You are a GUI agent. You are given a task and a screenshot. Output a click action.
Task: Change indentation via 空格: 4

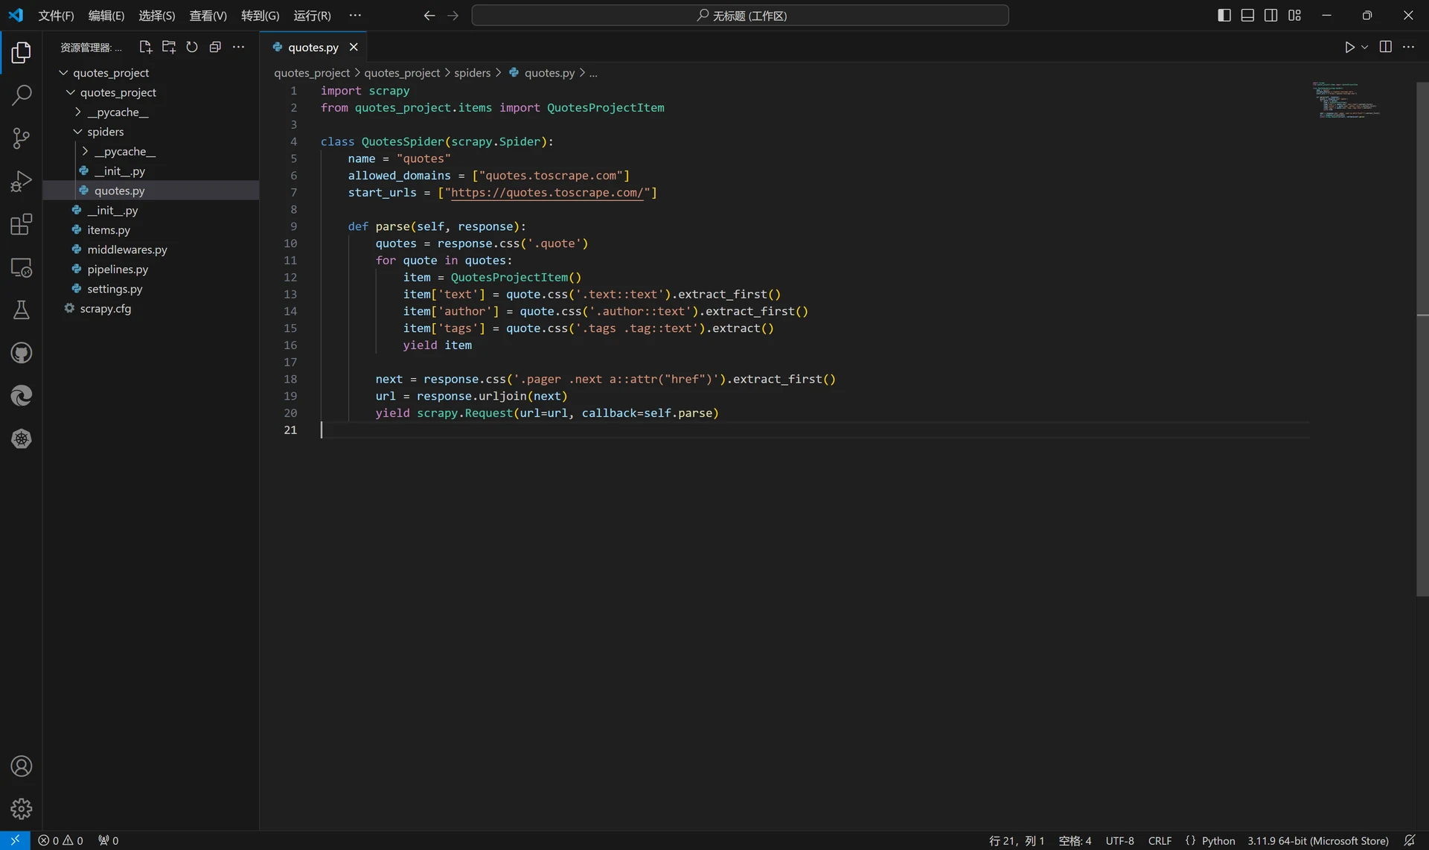point(1075,840)
